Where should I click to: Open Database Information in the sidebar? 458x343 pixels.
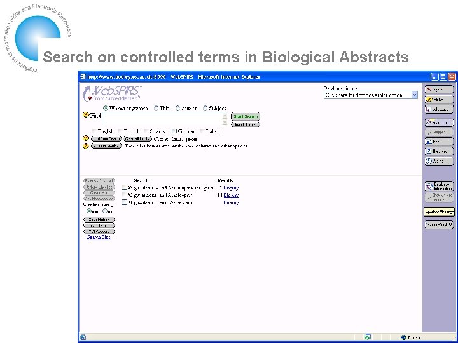tap(439, 186)
